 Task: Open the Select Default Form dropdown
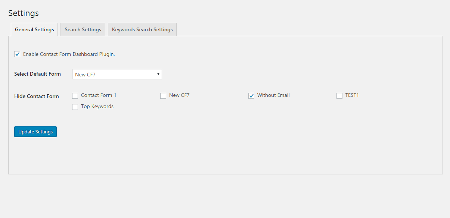117,74
